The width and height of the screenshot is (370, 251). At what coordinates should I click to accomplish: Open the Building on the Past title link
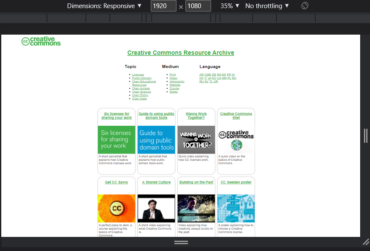(x=196, y=182)
